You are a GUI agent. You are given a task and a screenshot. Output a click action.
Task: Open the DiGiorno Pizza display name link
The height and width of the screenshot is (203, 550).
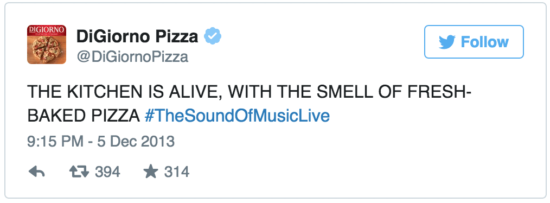(137, 36)
